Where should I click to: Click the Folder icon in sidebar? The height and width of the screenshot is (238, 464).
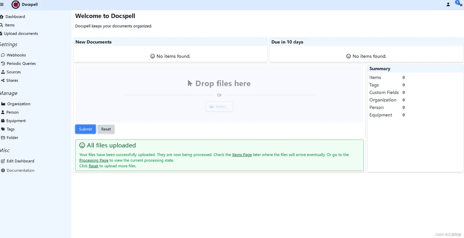[x=3, y=138]
